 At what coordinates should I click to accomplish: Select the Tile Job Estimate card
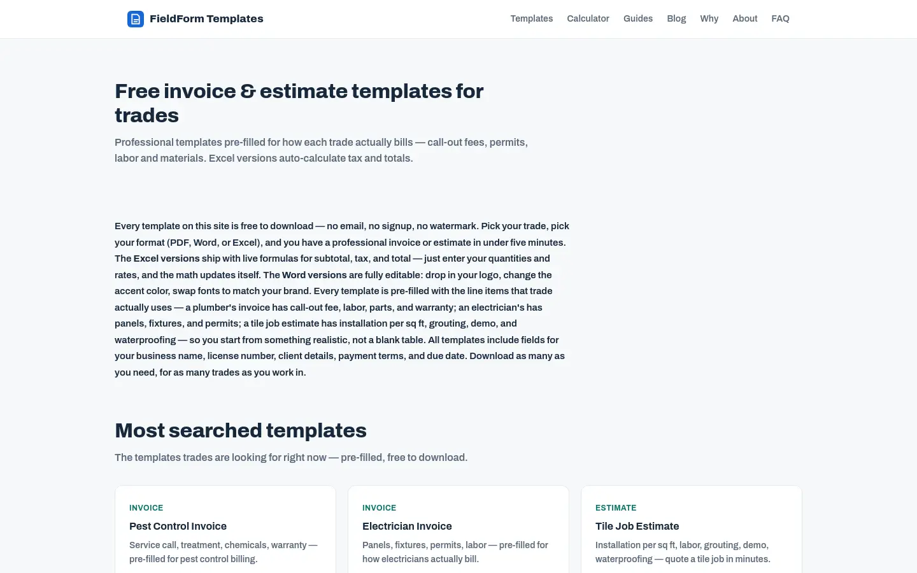(692, 530)
